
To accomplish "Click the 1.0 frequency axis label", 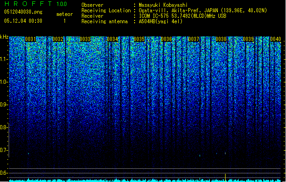I will coord(4,82).
